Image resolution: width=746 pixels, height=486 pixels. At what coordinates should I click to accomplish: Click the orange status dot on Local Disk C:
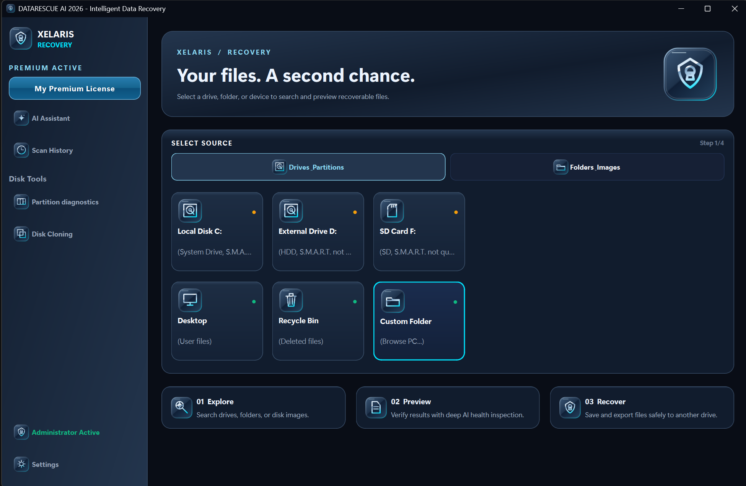(254, 212)
